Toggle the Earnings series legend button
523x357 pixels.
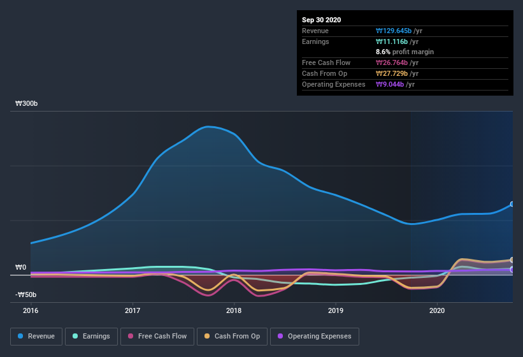coord(91,337)
